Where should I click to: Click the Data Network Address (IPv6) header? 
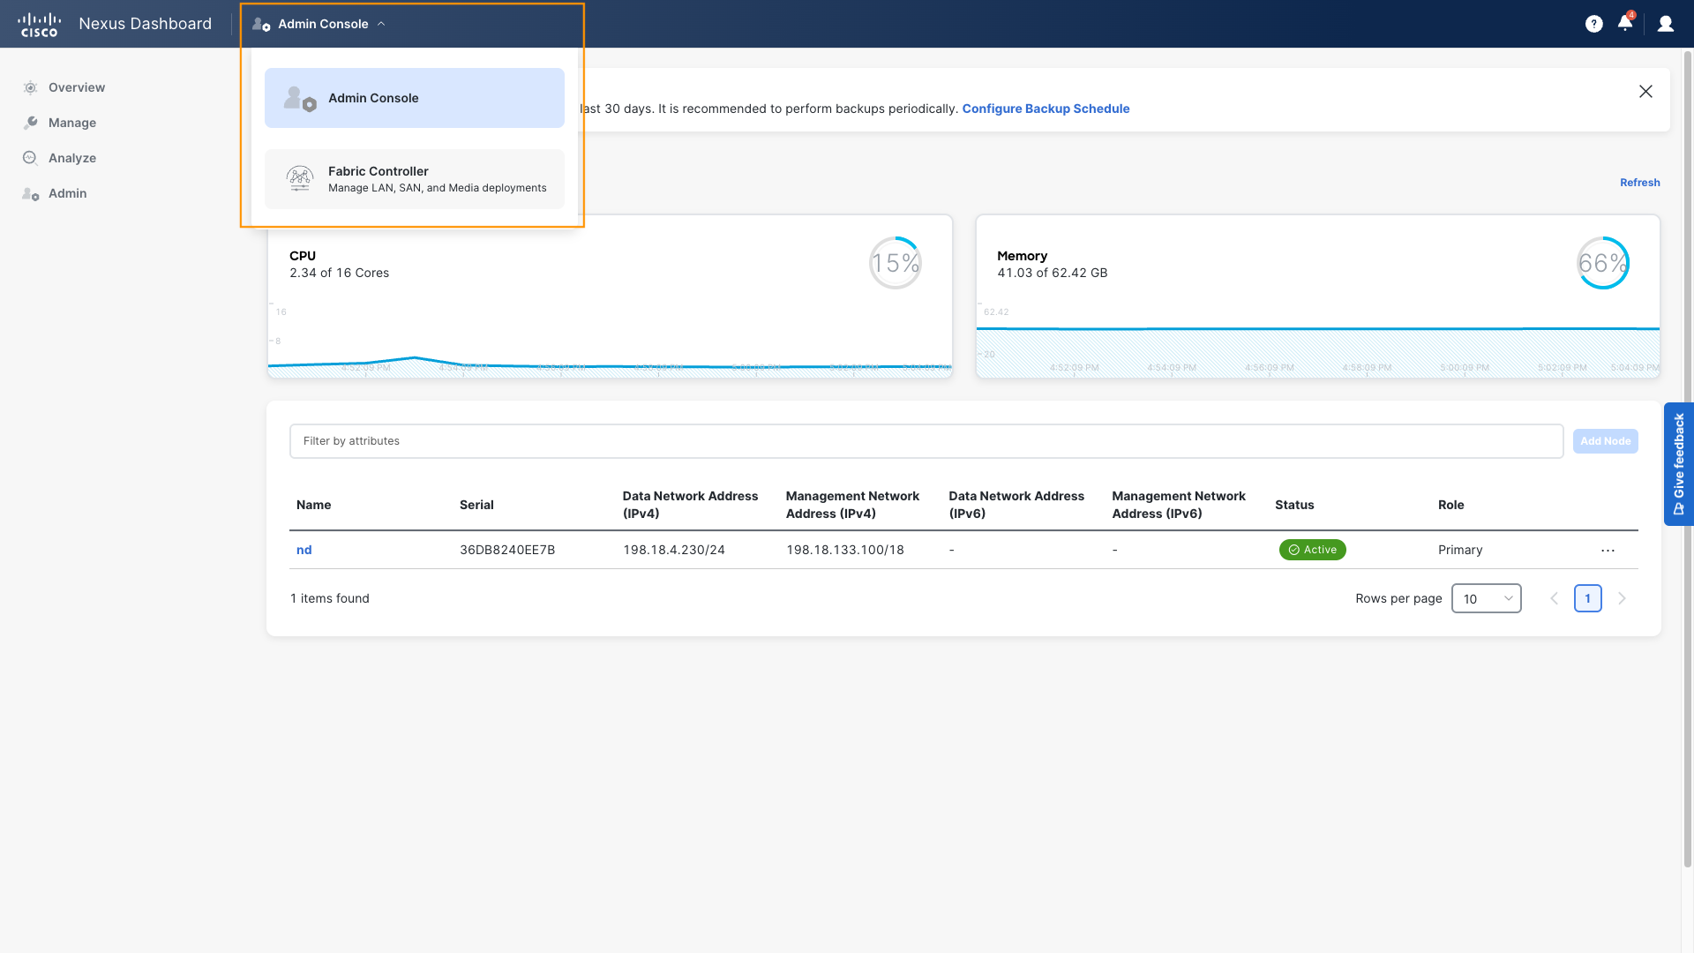(x=1016, y=505)
